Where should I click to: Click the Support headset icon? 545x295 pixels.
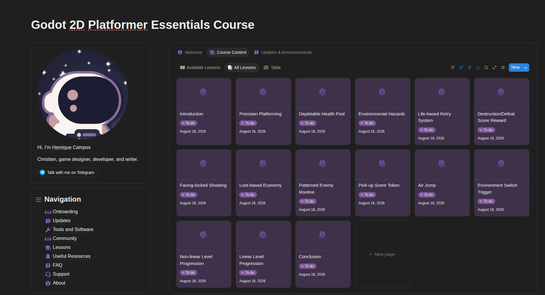click(x=48, y=274)
